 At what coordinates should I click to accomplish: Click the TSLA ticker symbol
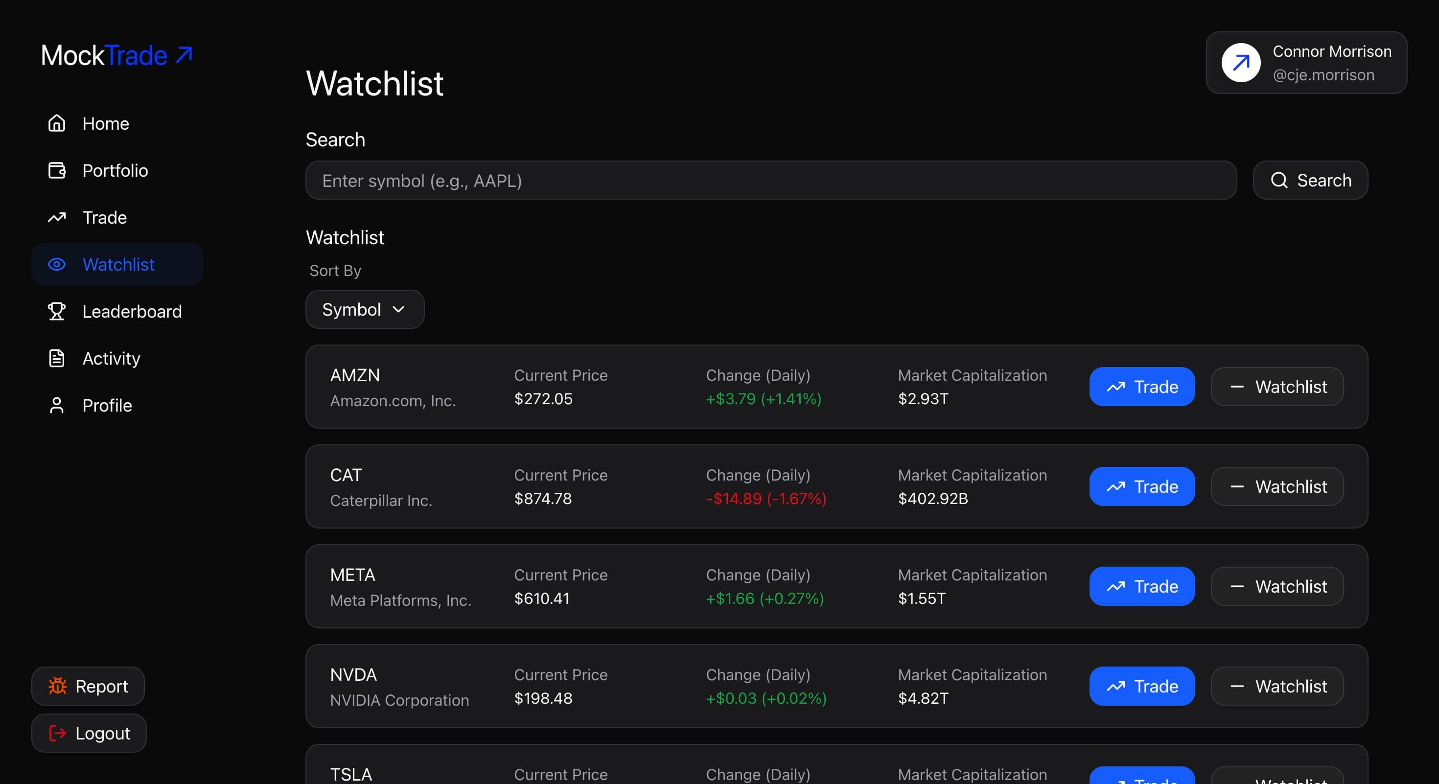(351, 775)
